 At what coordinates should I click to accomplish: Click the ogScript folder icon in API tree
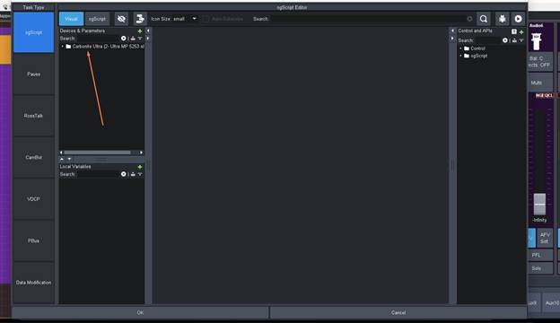[x=467, y=56]
